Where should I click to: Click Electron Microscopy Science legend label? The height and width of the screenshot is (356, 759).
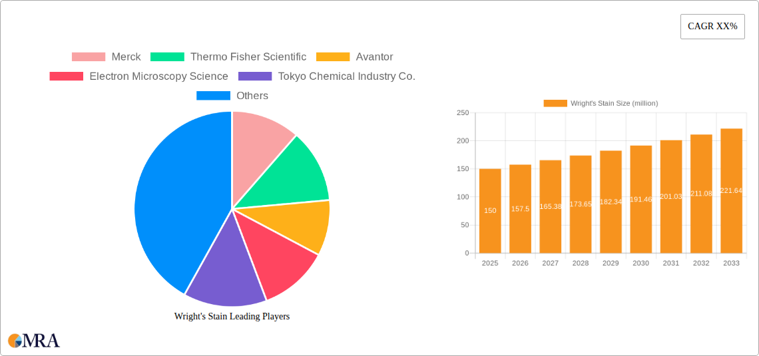158,77
